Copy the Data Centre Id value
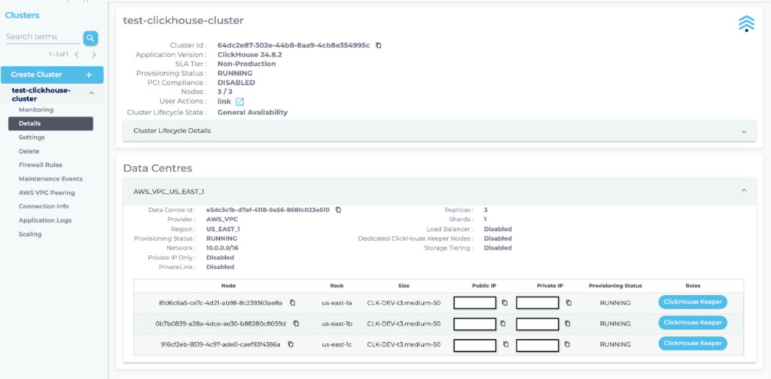This screenshot has width=771, height=379. pyautogui.click(x=338, y=210)
